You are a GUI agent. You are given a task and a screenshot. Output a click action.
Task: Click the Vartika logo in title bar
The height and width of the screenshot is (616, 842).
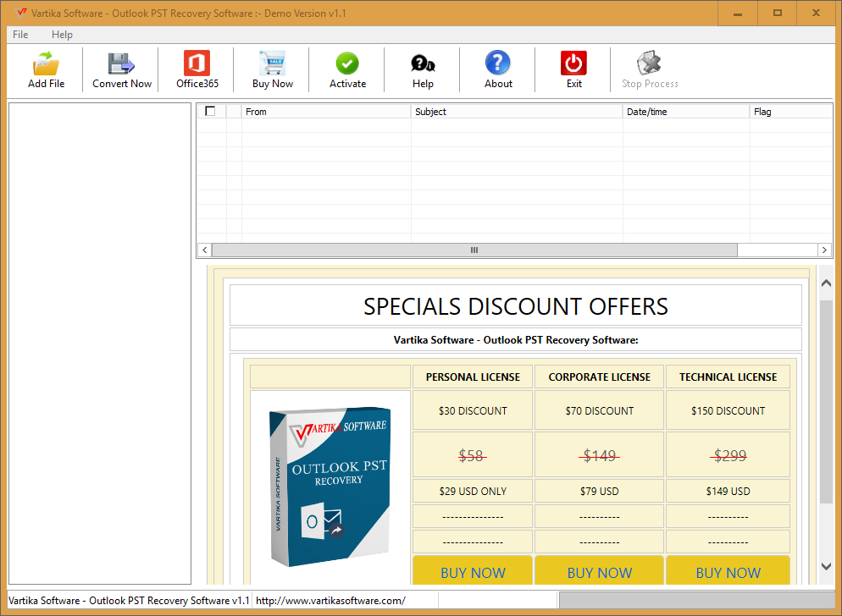tap(19, 13)
